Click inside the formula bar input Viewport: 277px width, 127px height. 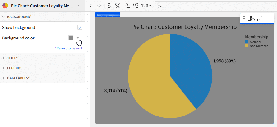[218, 6]
